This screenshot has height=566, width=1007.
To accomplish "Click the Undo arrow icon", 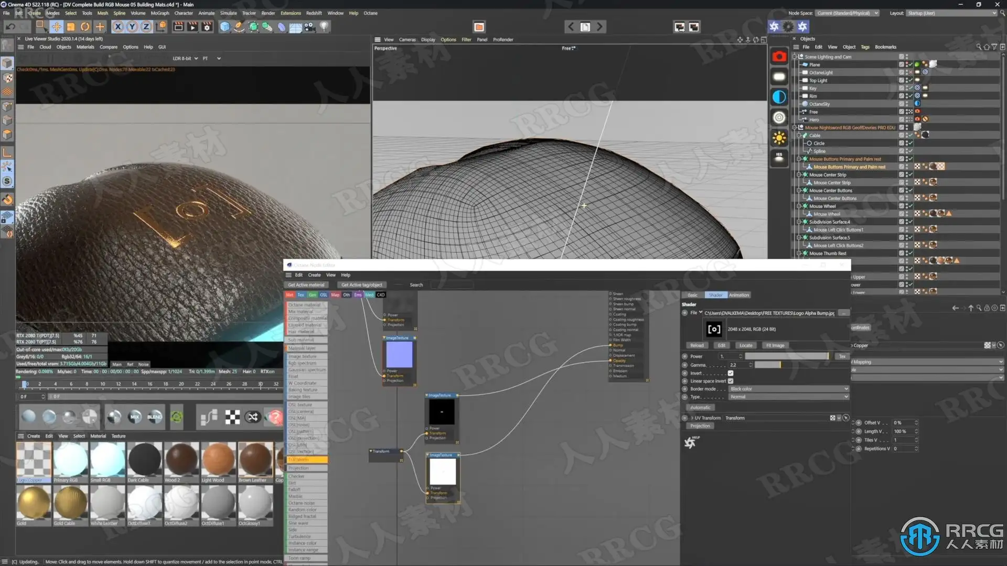I will coord(10,27).
